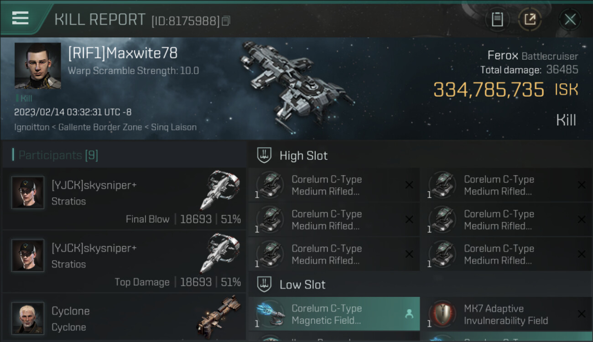Click the MK7 Adaptive Invulnerability Field icon

[442, 314]
